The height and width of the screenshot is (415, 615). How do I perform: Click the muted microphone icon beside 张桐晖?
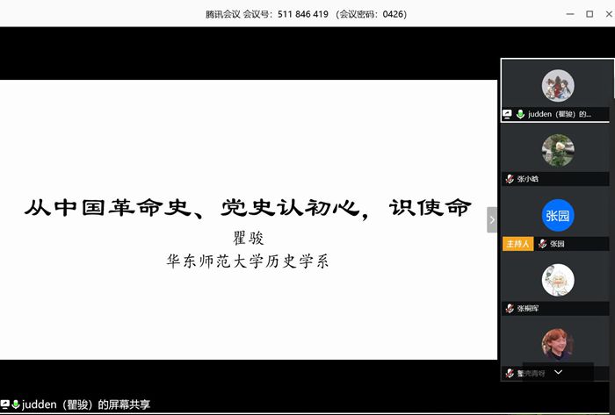point(510,309)
